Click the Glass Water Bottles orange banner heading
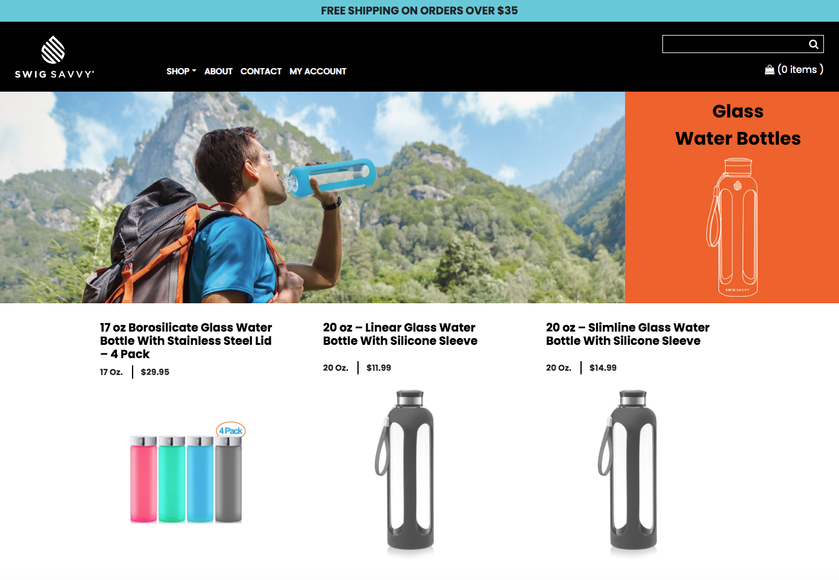839x580 pixels. tap(738, 125)
